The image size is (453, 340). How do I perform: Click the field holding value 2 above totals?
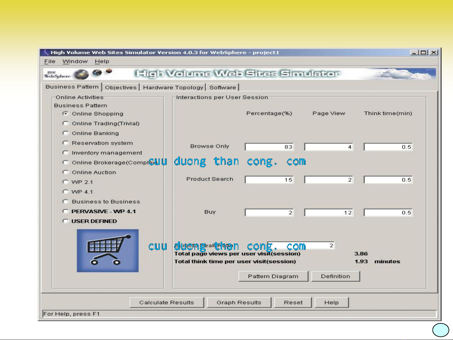pos(301,245)
